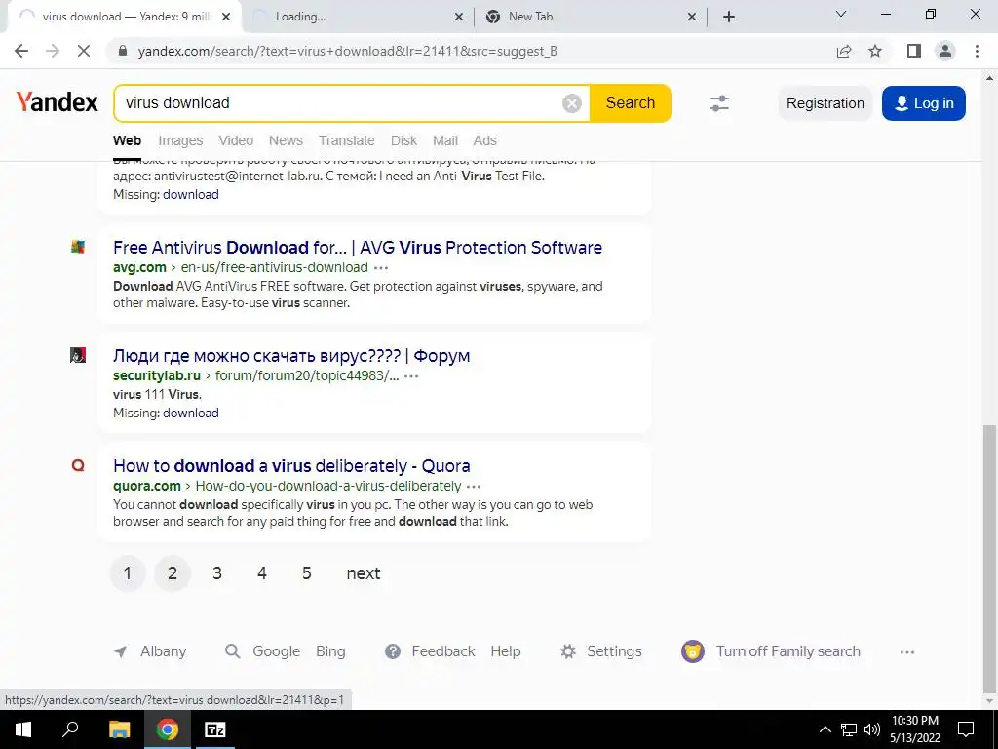This screenshot has width=998, height=749.
Task: Open the Video search tab
Action: coord(236,140)
